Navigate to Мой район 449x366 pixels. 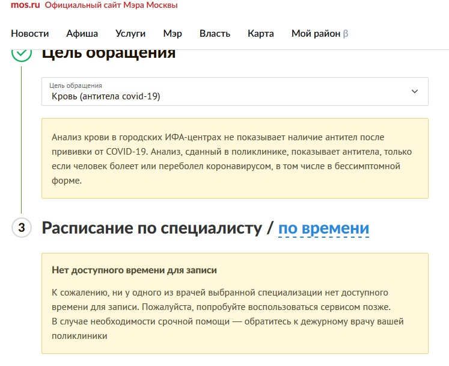click(x=316, y=34)
